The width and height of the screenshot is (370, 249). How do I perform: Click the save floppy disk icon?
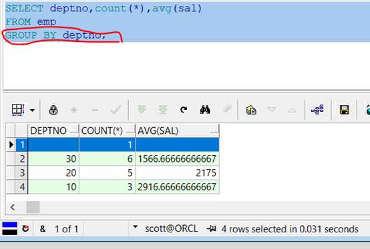(344, 110)
